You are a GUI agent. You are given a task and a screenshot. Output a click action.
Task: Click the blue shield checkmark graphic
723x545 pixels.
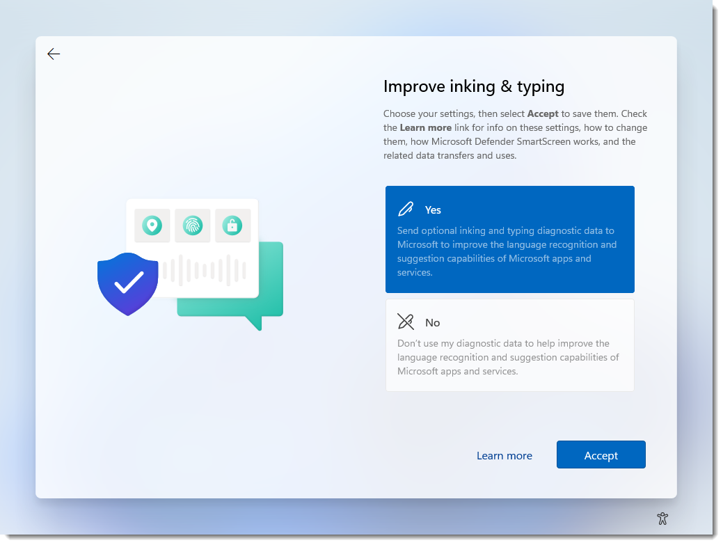click(128, 282)
